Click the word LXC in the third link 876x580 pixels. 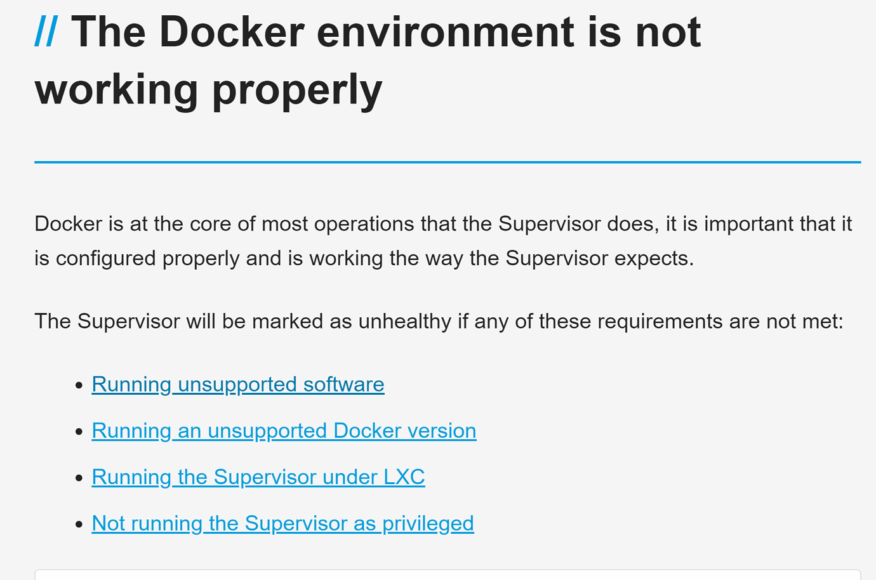click(404, 477)
